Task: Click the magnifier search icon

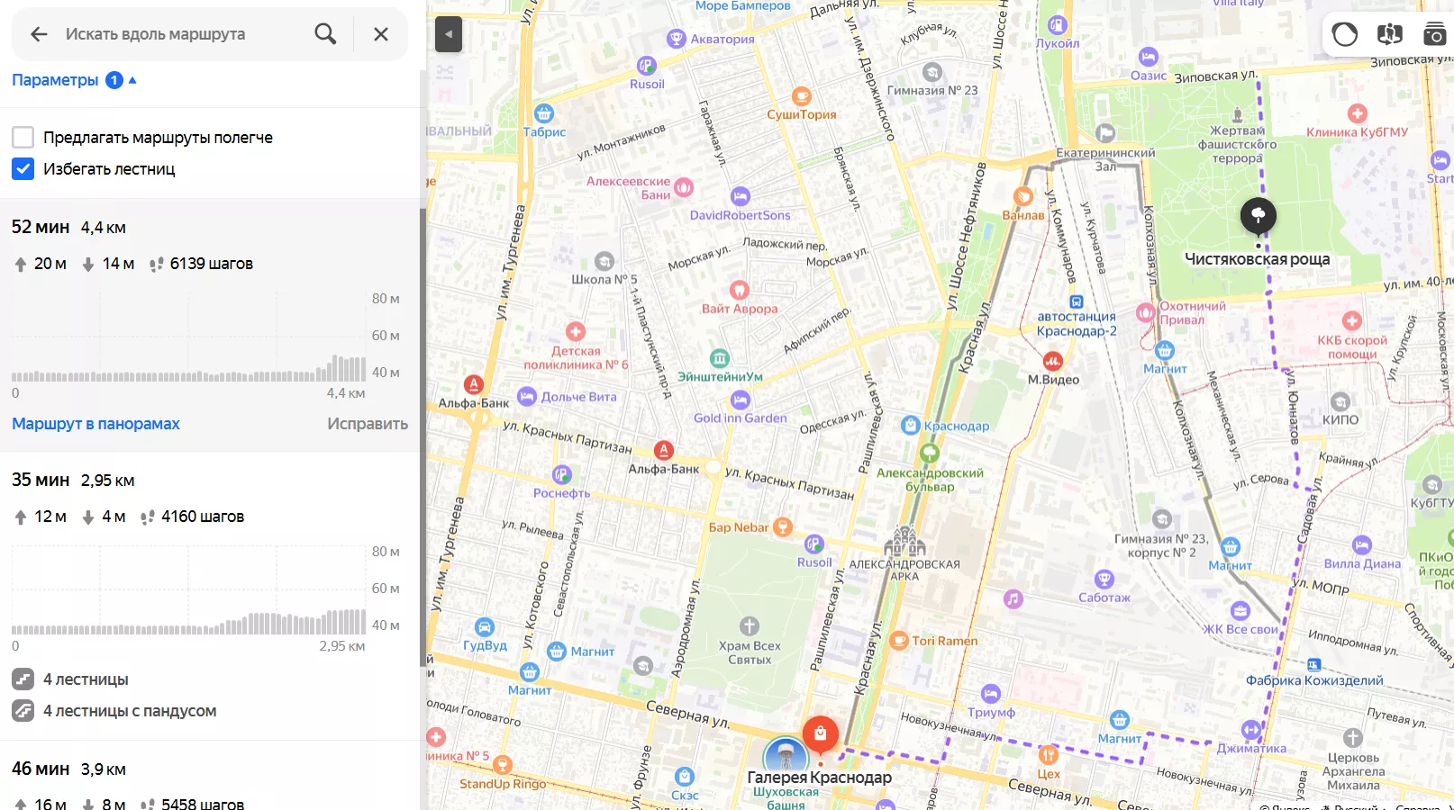Action: [x=325, y=34]
